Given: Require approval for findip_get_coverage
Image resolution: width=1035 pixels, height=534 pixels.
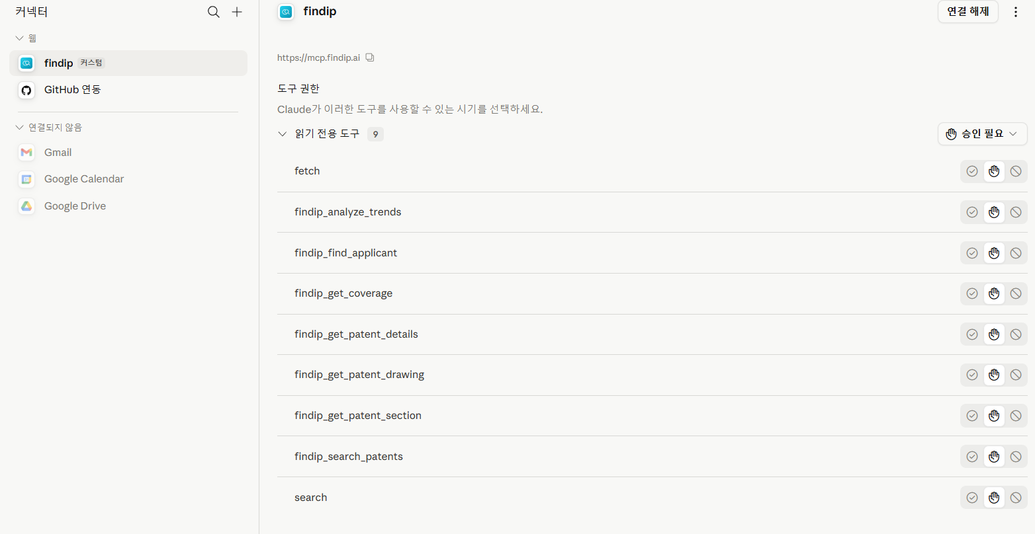Looking at the screenshot, I should [x=994, y=293].
